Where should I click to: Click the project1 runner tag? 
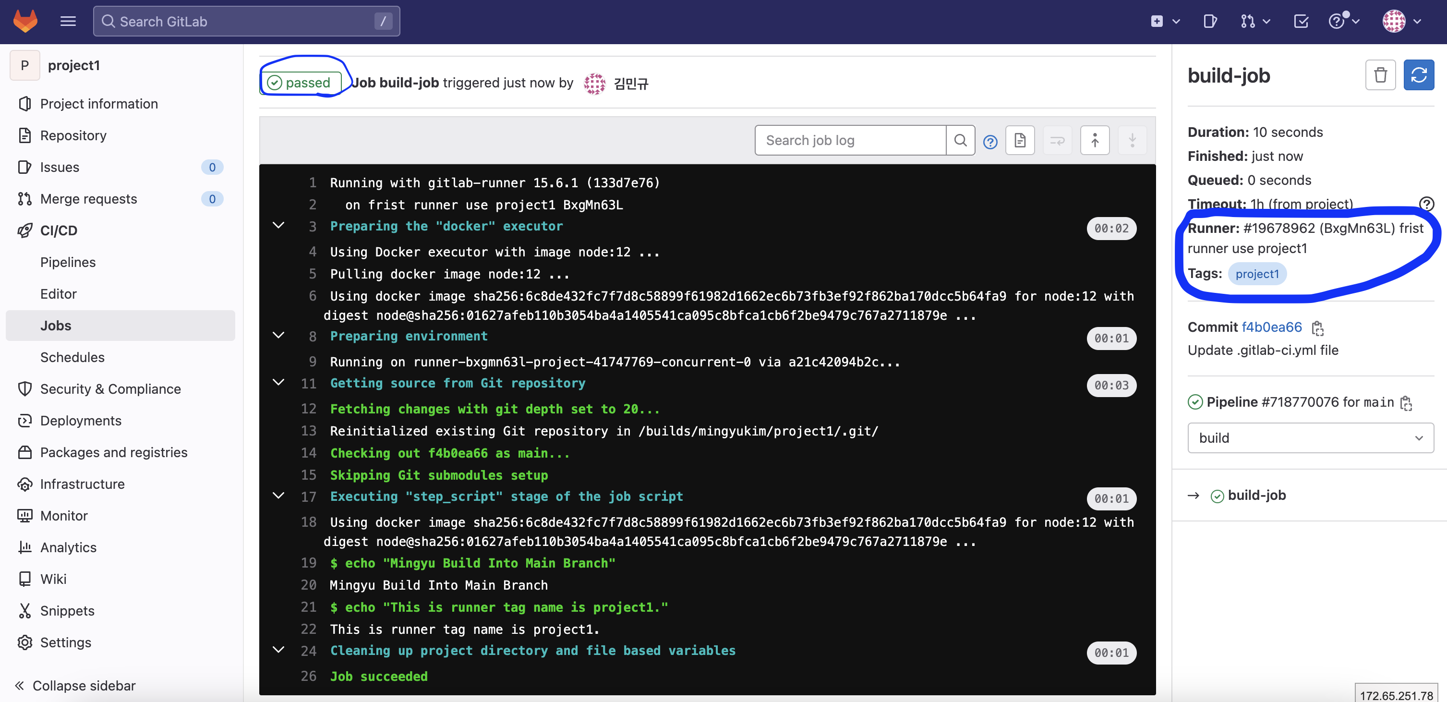[1256, 274]
